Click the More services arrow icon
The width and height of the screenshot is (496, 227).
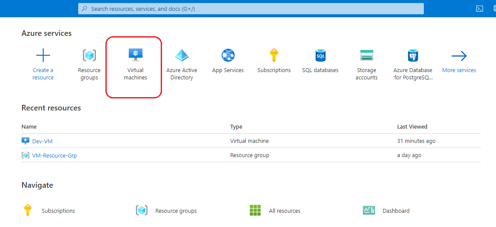point(459,56)
